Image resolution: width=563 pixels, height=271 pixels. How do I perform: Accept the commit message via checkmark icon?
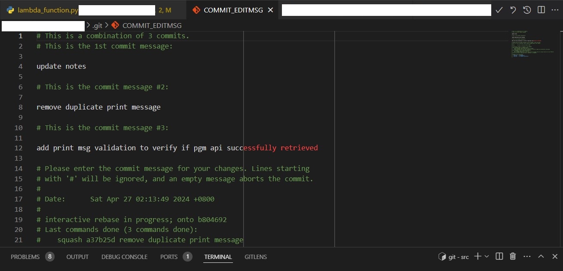click(x=499, y=9)
